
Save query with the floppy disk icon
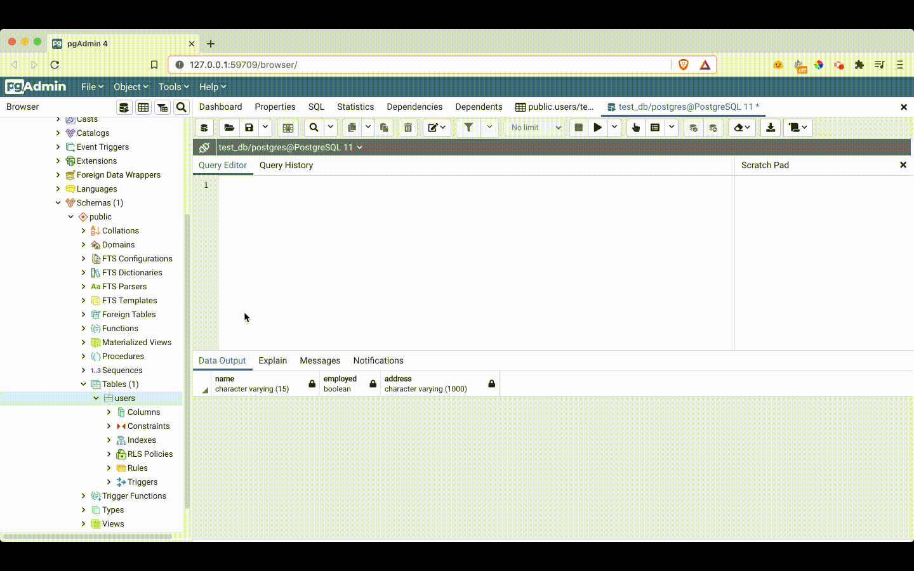pos(249,128)
